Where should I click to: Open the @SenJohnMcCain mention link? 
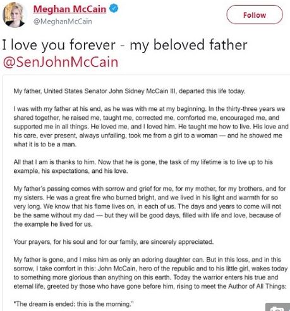61,62
